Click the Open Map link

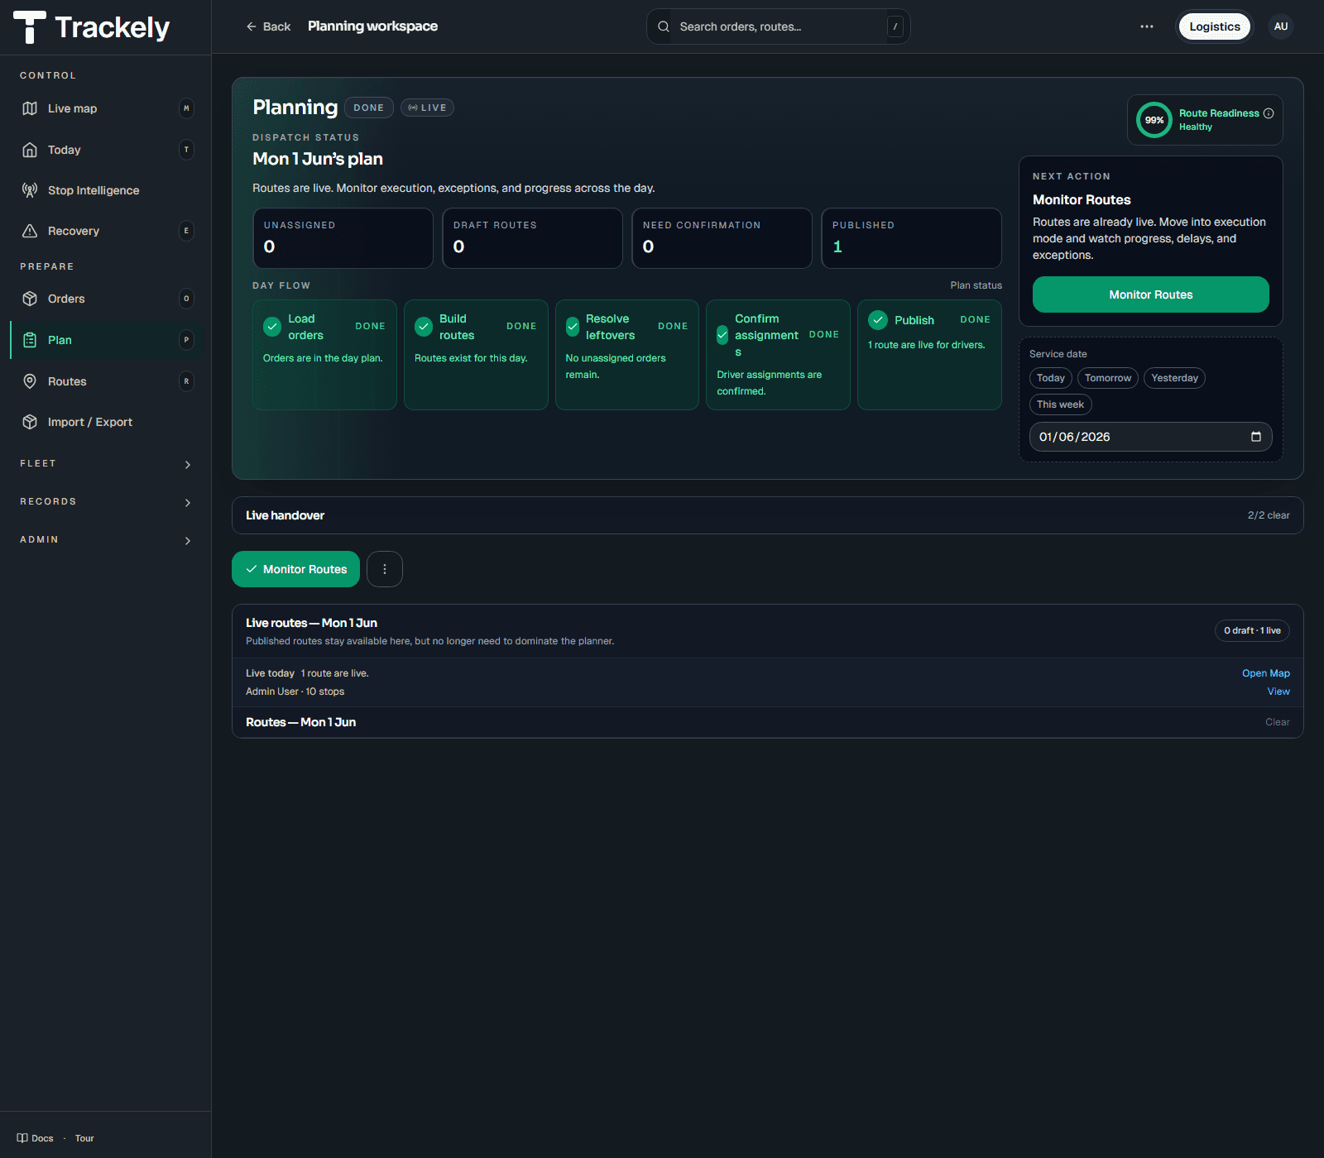1266,673
